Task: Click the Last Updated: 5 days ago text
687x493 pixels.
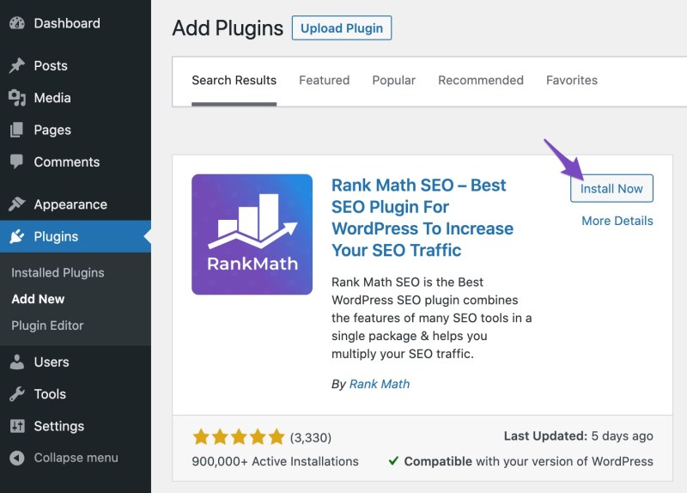Action: 578,436
